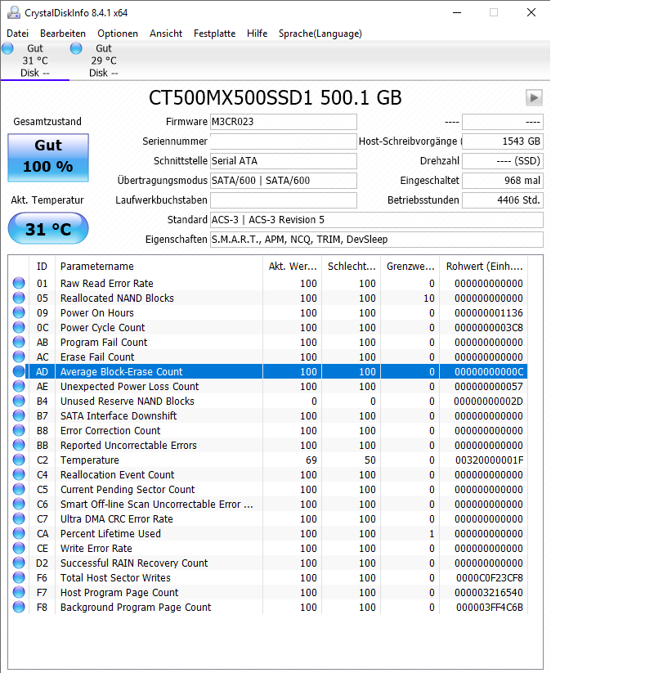Image resolution: width=654 pixels, height=673 pixels.
Task: Open the Festplatte menu
Action: [x=214, y=34]
